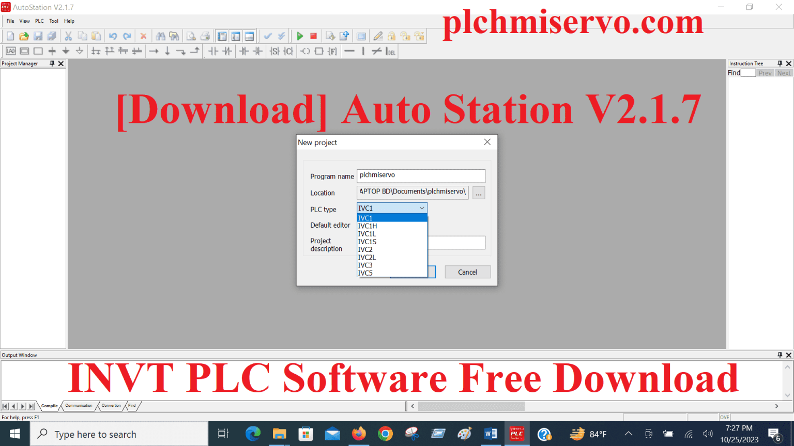Open the PLC menu

(x=39, y=21)
